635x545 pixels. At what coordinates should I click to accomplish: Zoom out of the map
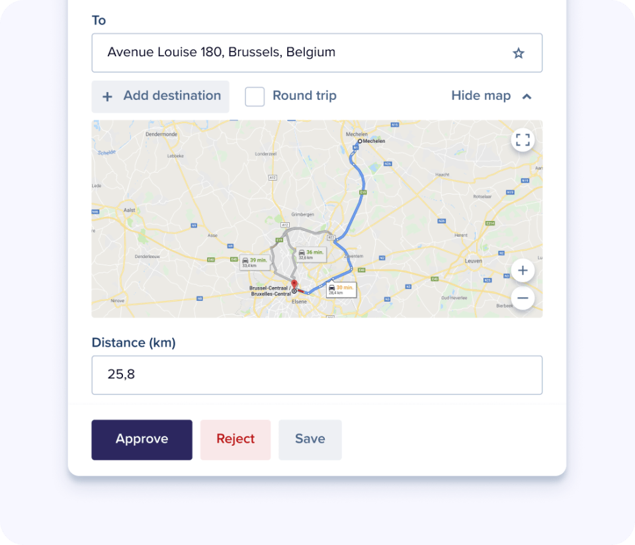tap(523, 298)
